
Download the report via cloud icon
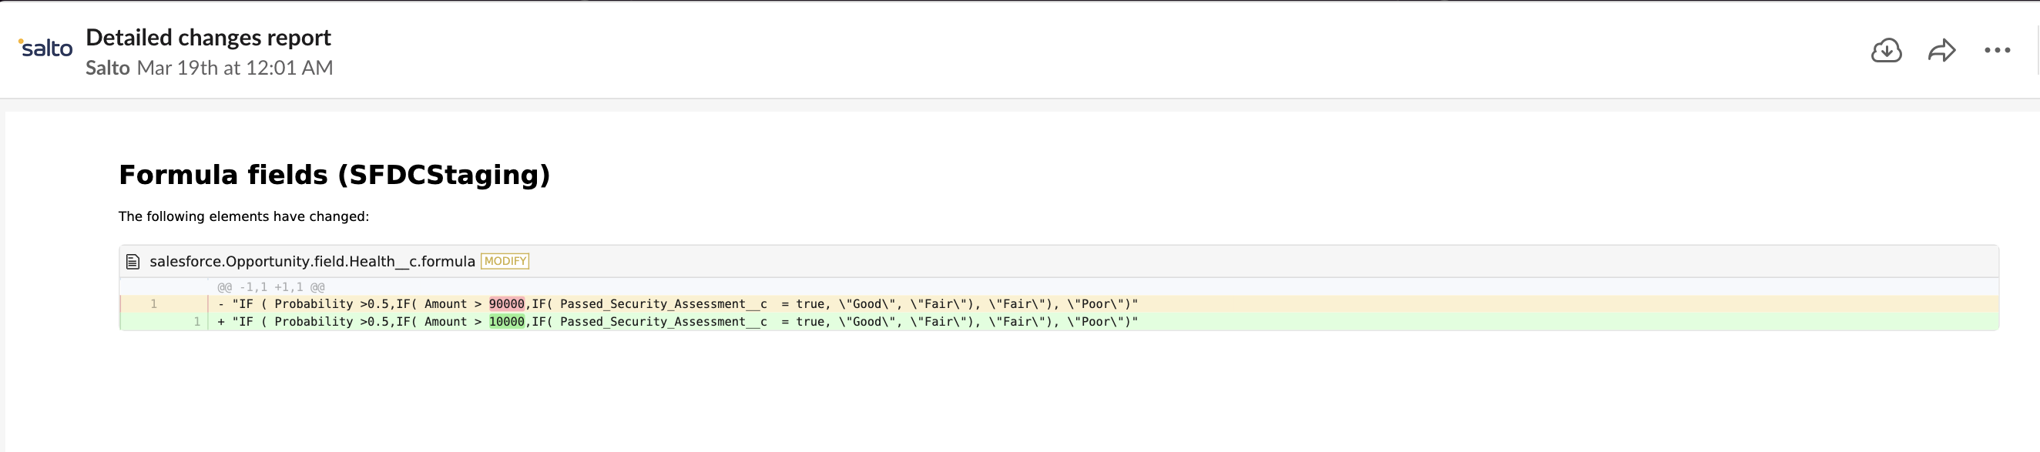point(1887,51)
